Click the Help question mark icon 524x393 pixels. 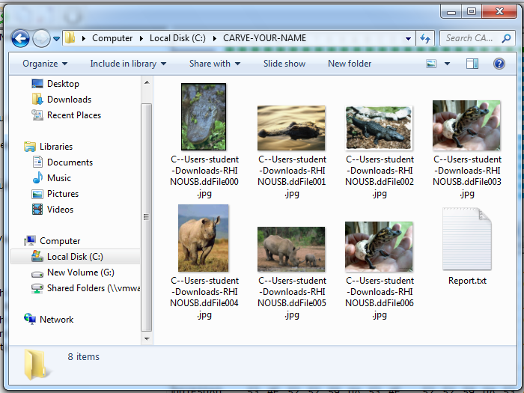(x=499, y=64)
